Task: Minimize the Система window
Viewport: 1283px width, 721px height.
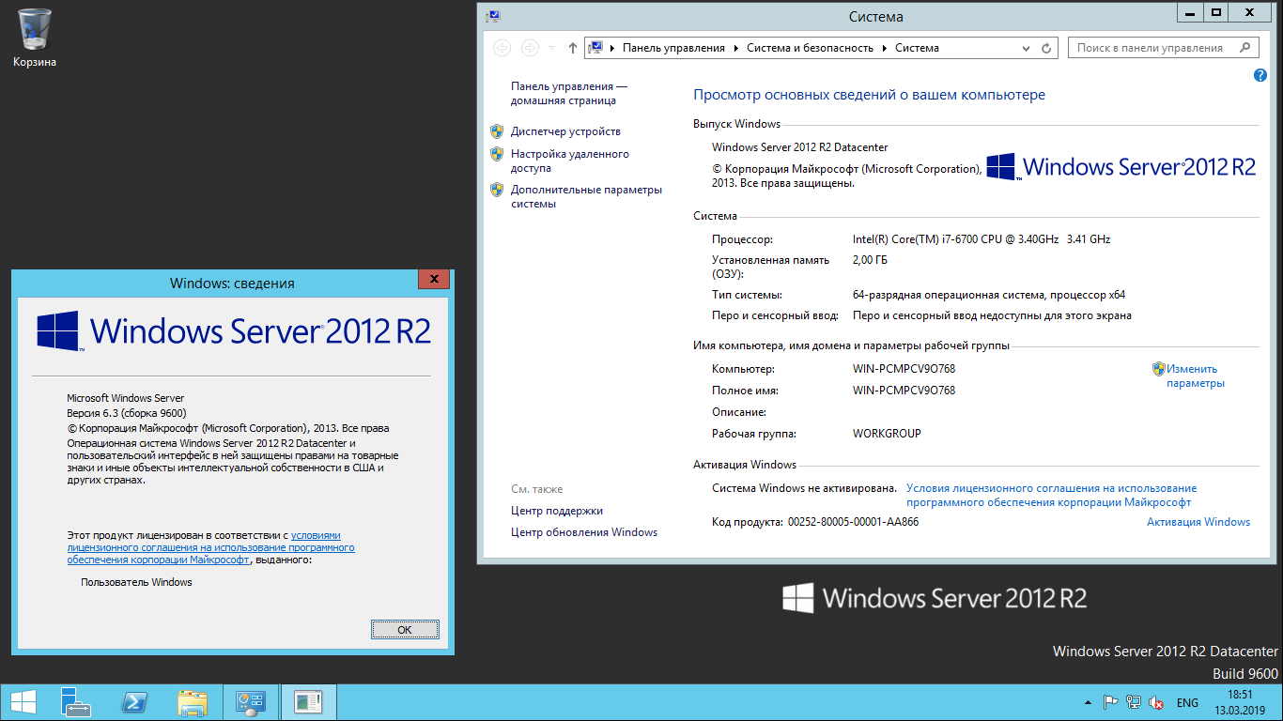Action: tap(1188, 13)
